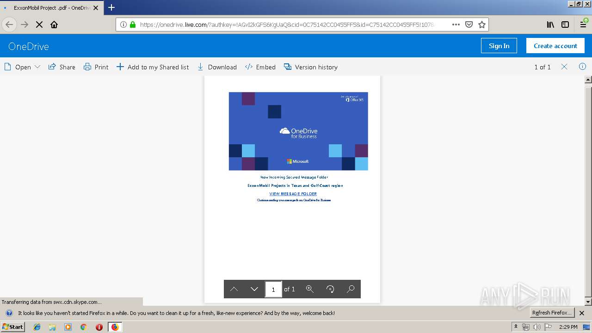The height and width of the screenshot is (333, 592).
Task: Click the page scrollbar up arrow
Action: coord(588,80)
